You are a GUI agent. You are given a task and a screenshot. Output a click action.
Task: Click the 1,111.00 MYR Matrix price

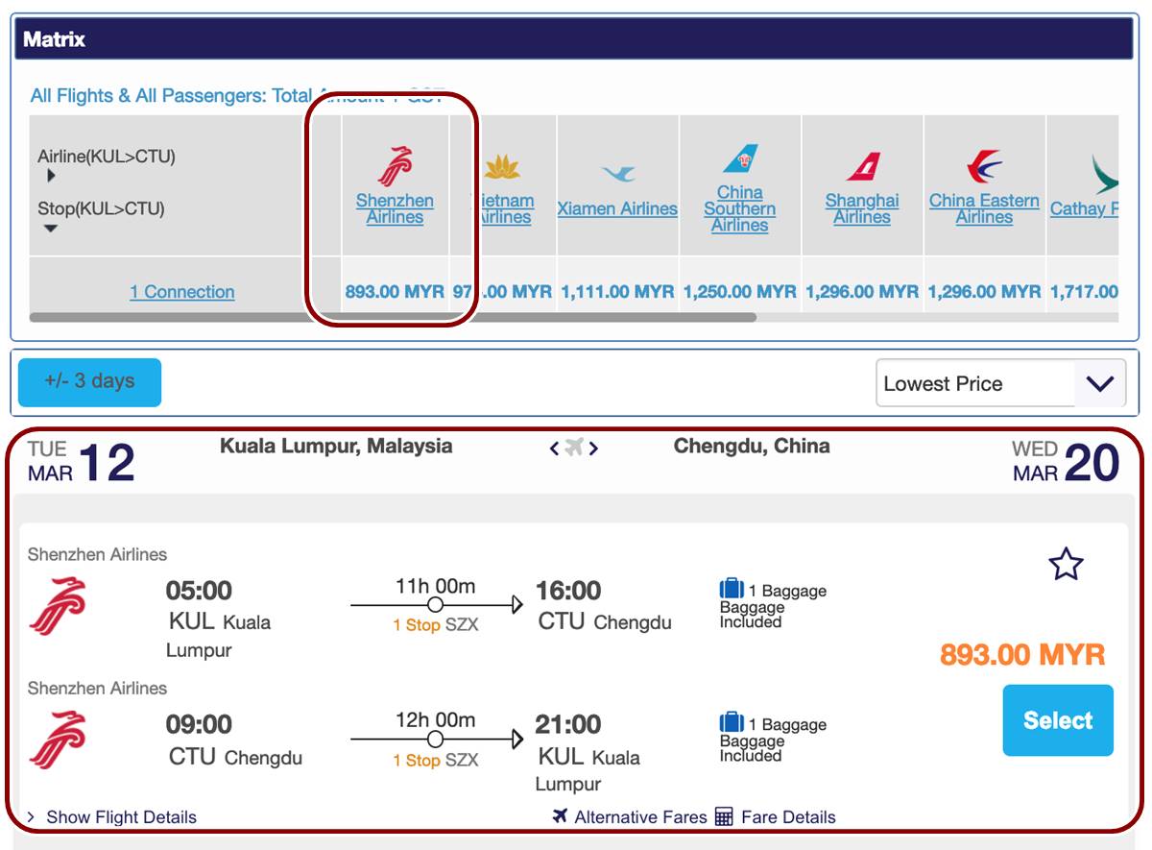pos(618,291)
